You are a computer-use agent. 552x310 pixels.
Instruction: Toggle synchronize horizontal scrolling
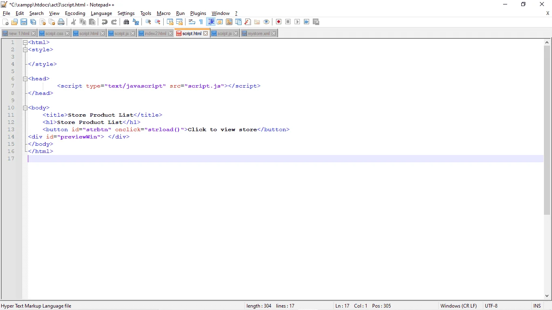click(179, 22)
